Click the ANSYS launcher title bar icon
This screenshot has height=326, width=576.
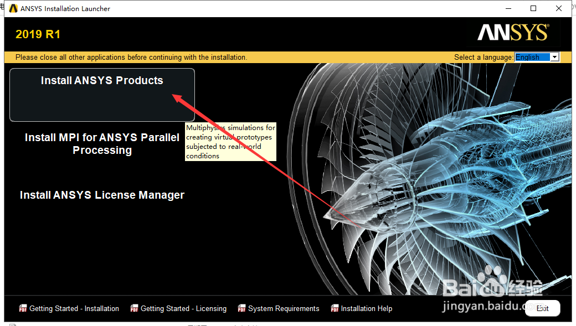13,8
